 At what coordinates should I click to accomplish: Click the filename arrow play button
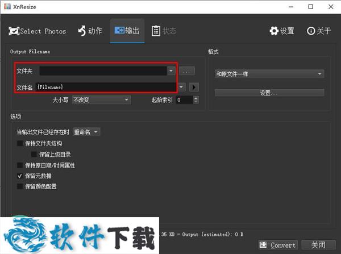click(x=194, y=87)
